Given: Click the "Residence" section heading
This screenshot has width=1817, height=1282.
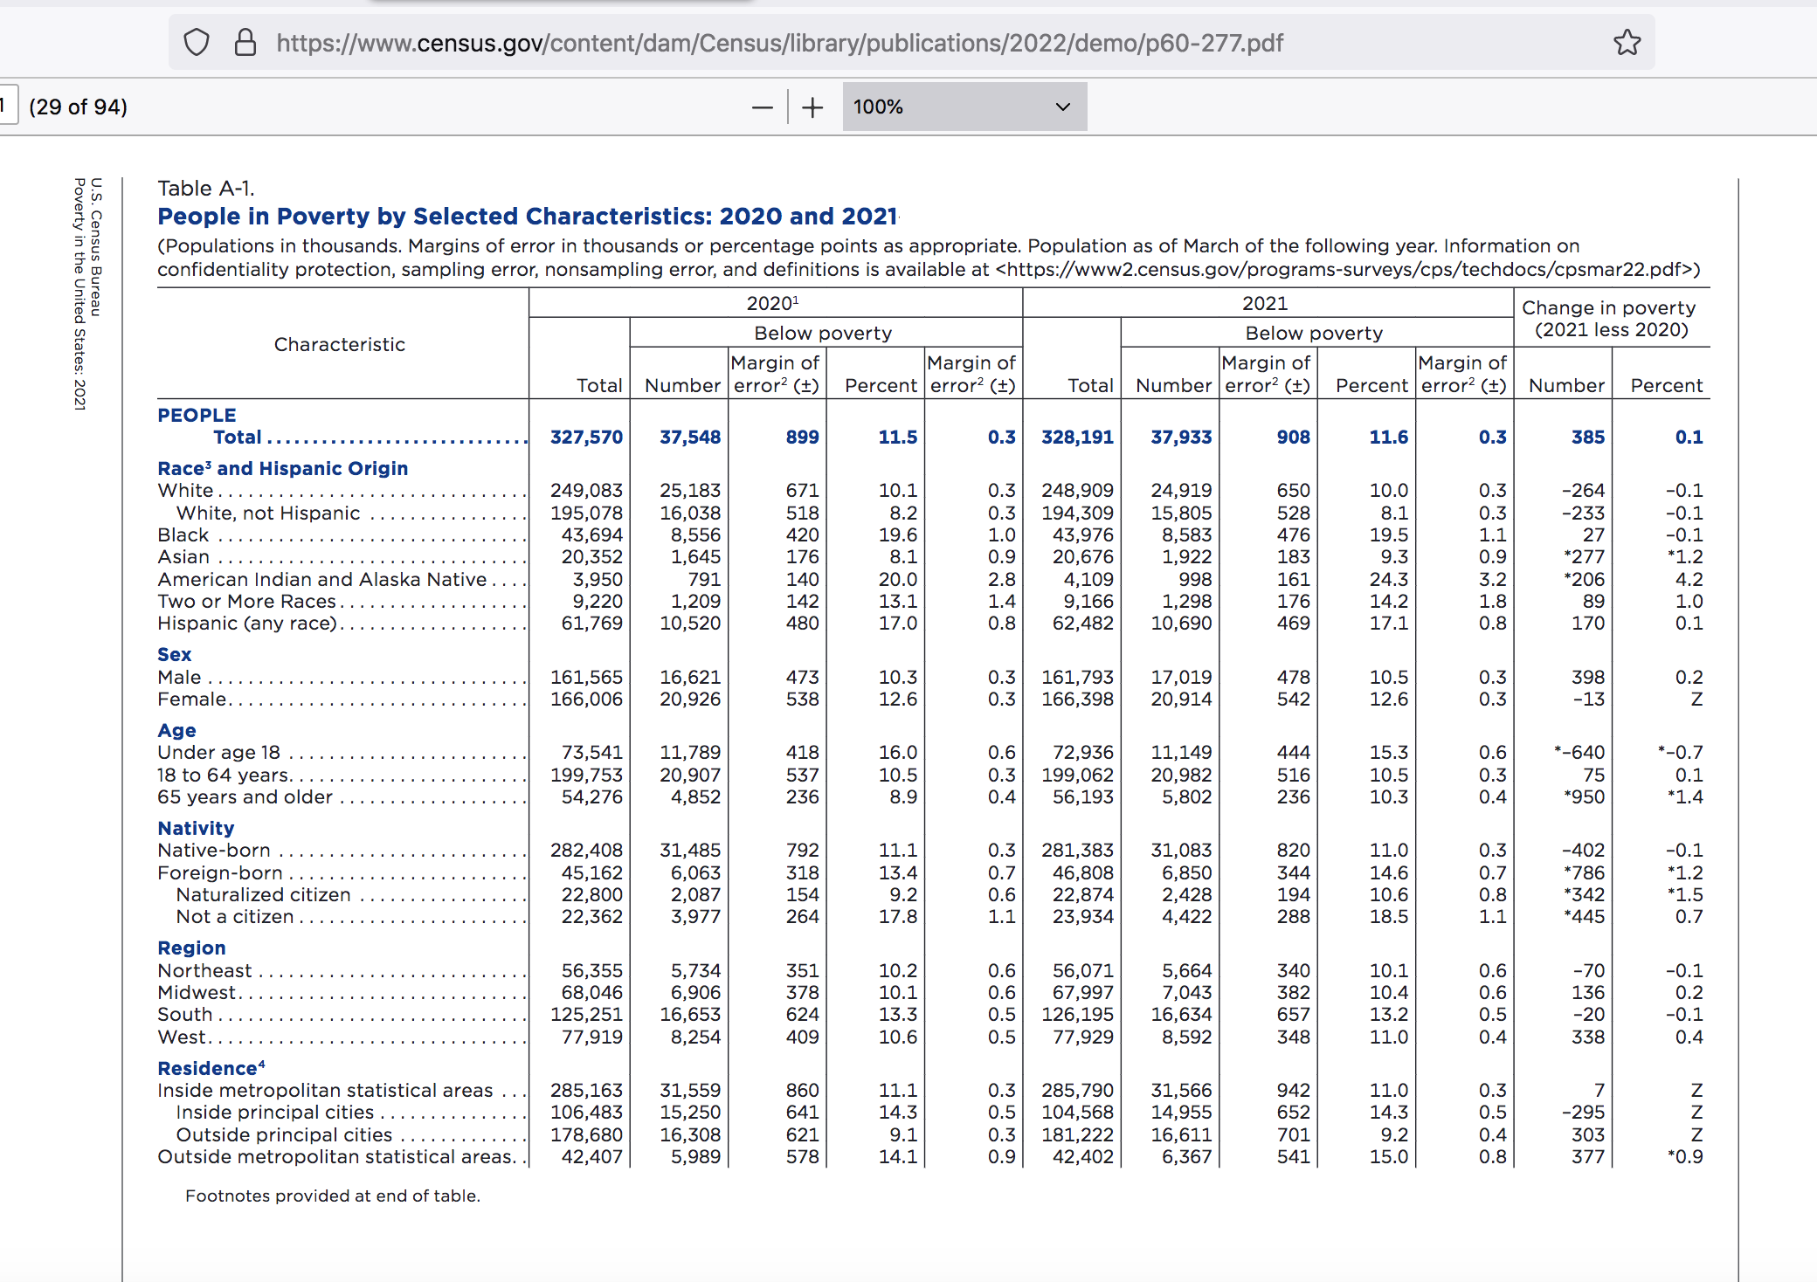Looking at the screenshot, I should tap(211, 1068).
